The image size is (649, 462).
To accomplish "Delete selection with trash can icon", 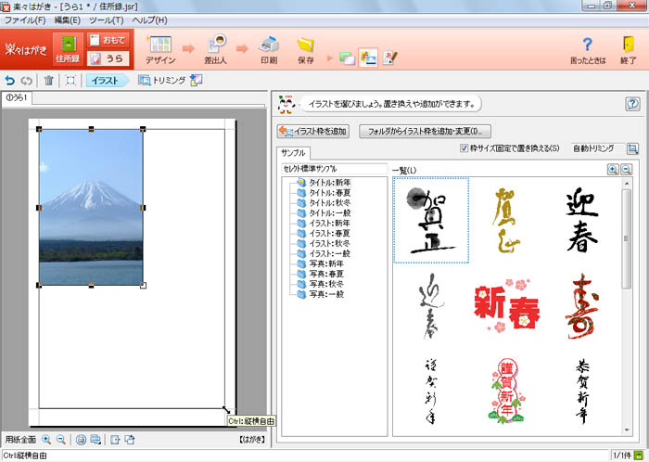I will 49,81.
